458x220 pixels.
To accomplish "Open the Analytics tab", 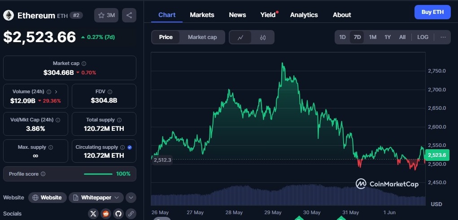I will click(304, 15).
